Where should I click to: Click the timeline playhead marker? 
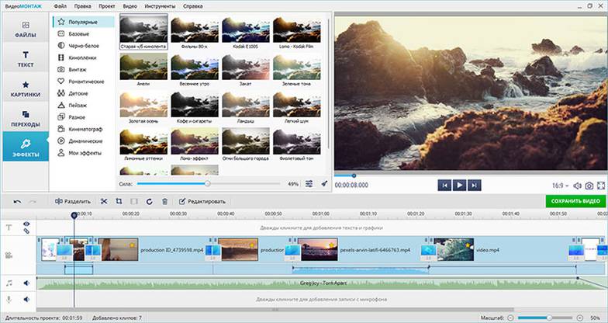74,214
